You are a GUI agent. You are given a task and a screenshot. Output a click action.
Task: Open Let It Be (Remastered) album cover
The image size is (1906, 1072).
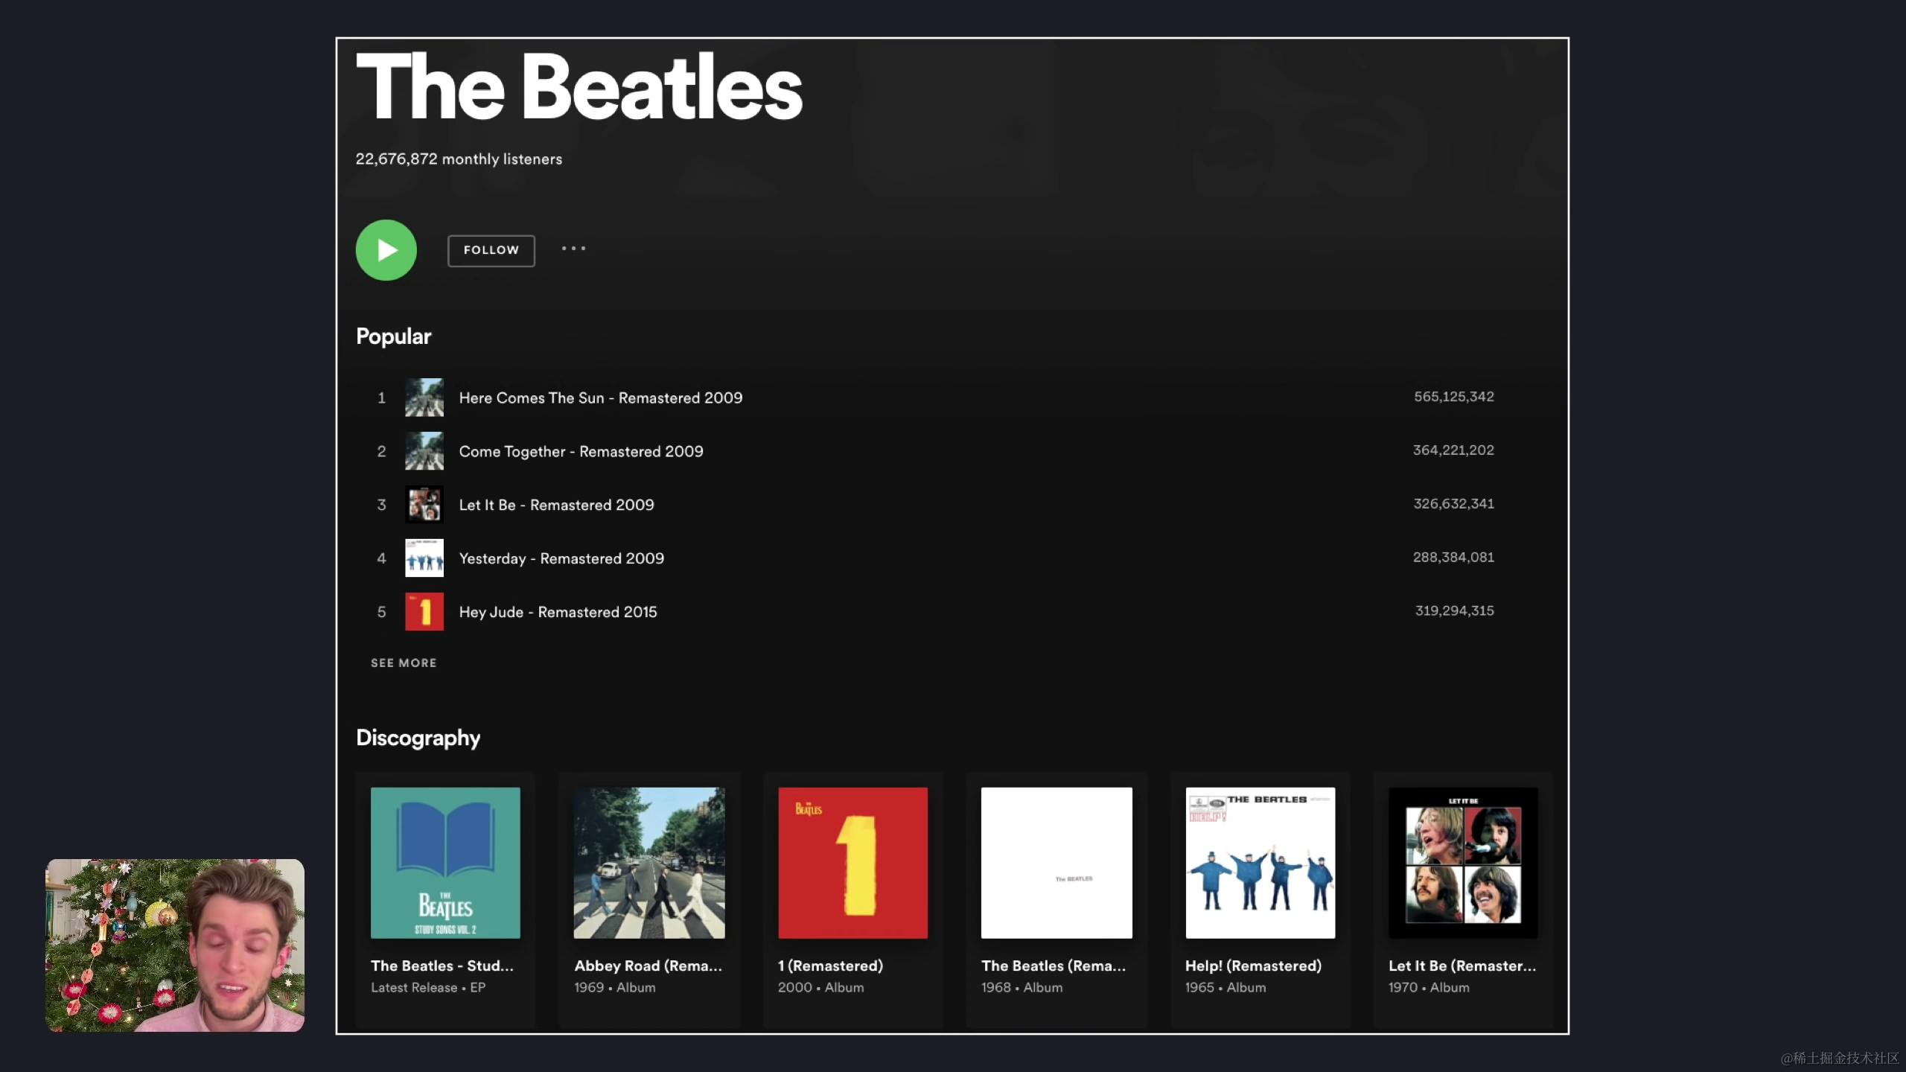tap(1463, 864)
